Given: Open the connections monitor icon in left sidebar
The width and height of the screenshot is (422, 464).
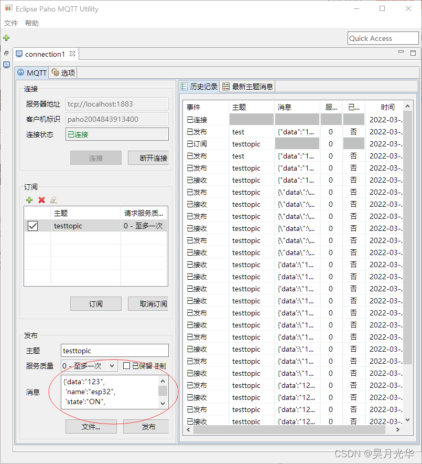Looking at the screenshot, I should (6, 65).
